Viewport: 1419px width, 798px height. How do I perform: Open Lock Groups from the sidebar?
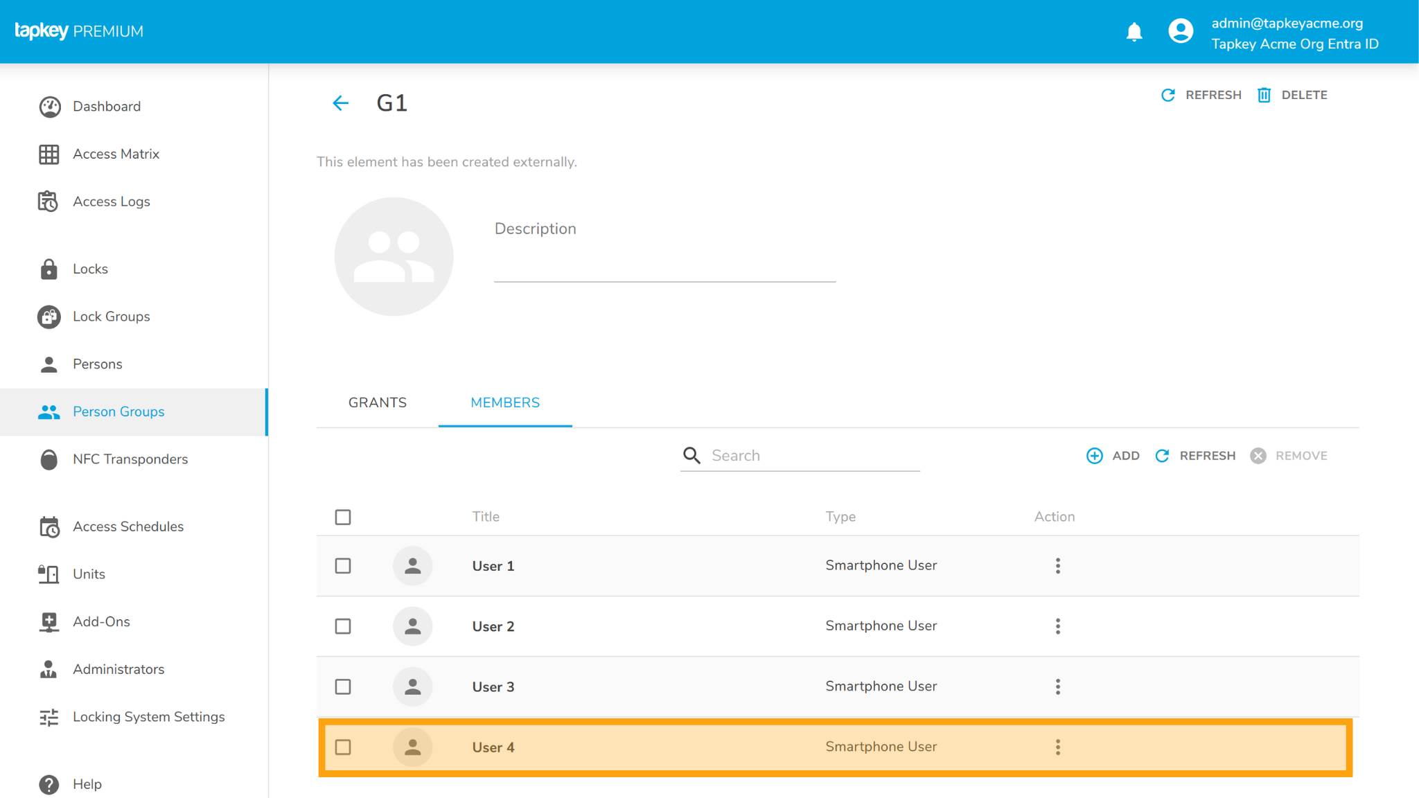(111, 317)
